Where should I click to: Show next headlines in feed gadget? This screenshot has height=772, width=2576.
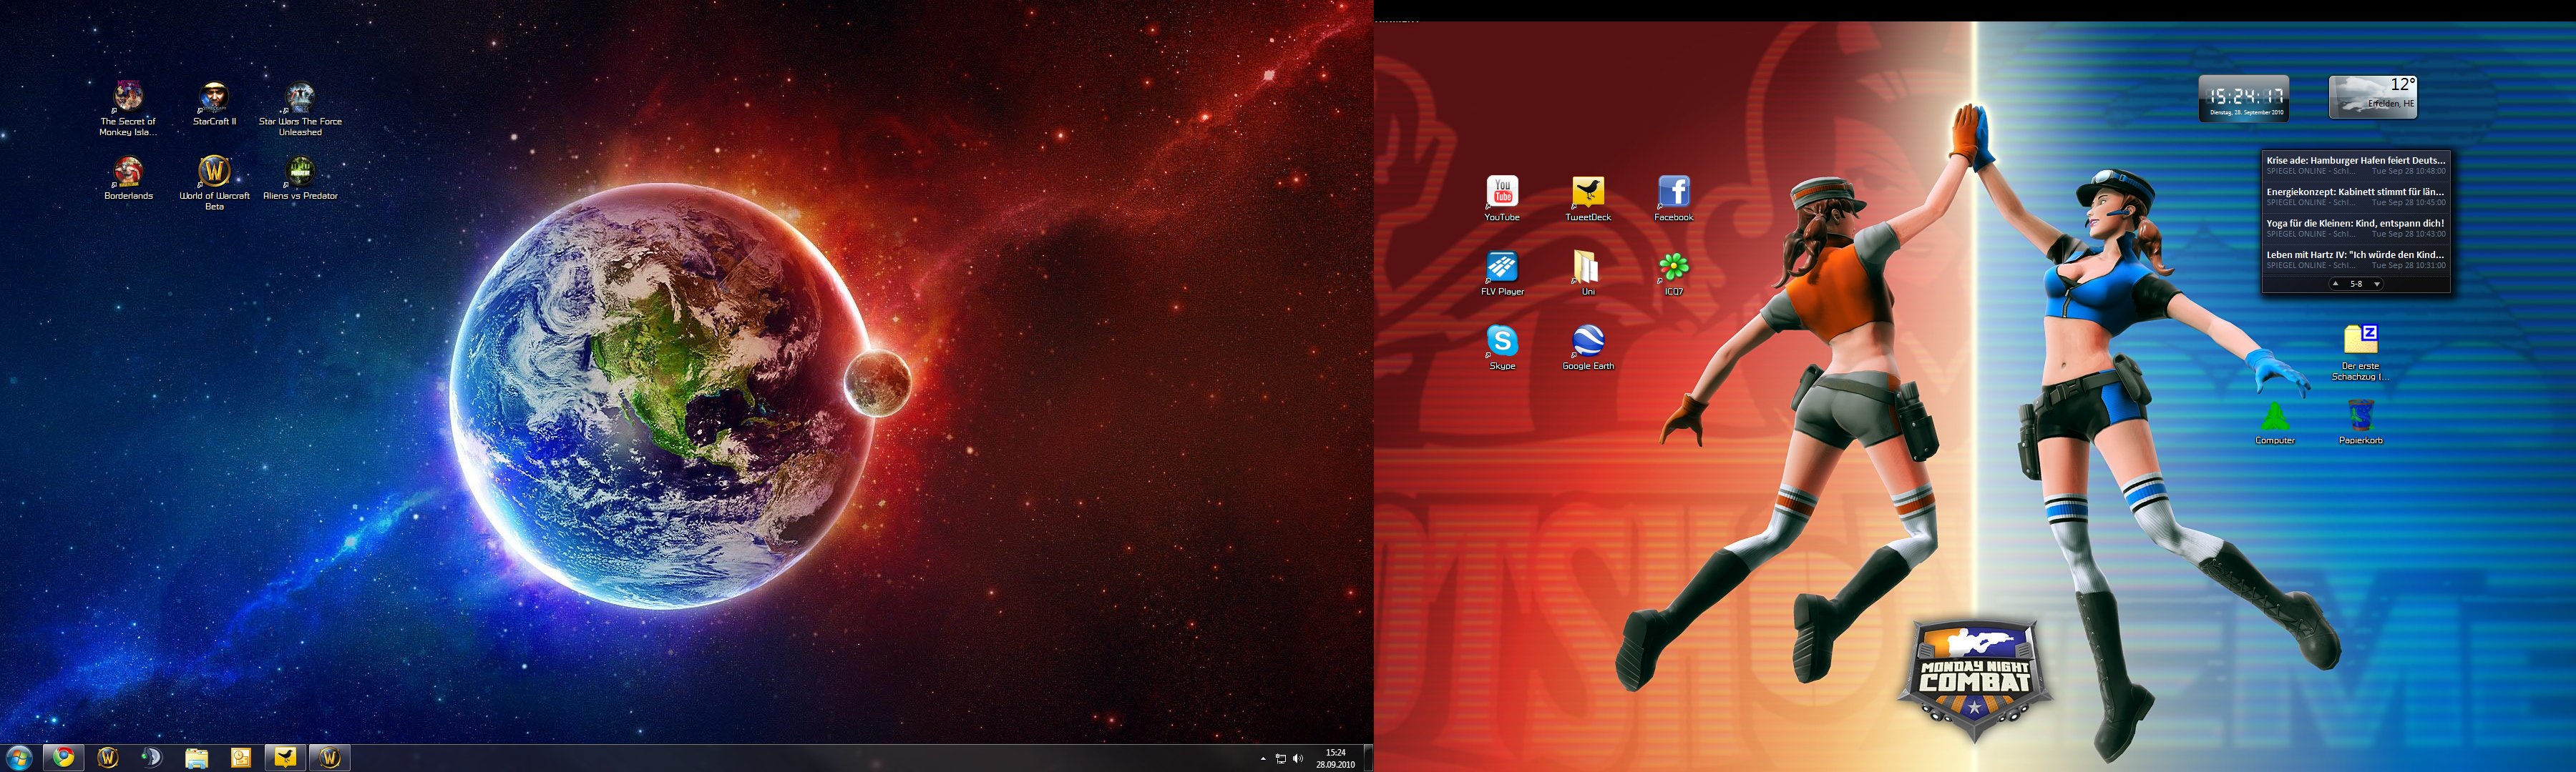tap(2377, 284)
